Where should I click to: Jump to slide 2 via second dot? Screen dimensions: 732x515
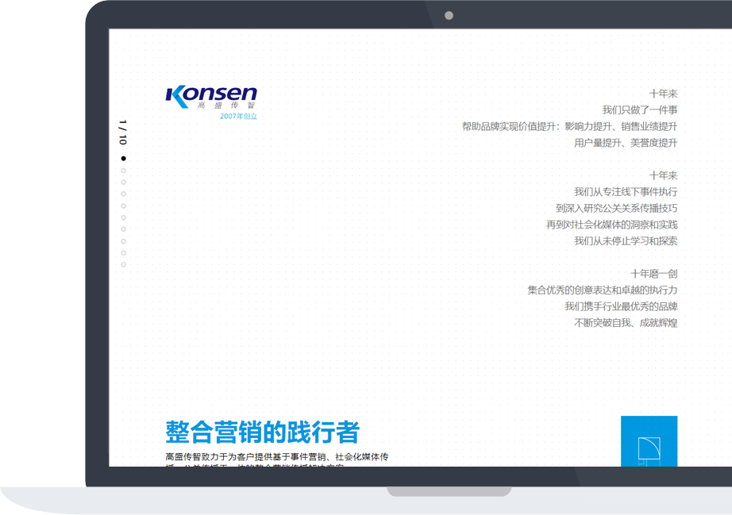pos(123,171)
